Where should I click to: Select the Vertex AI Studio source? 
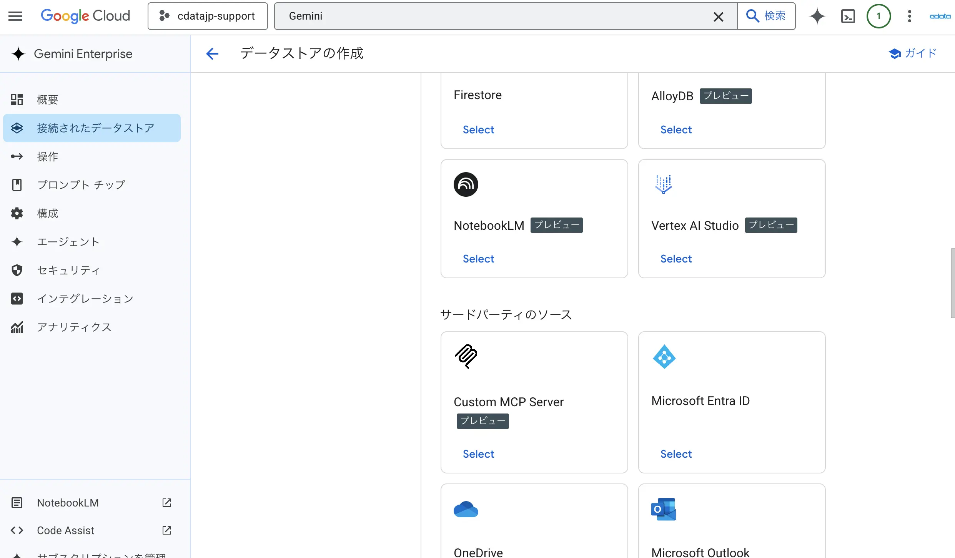pos(676,259)
